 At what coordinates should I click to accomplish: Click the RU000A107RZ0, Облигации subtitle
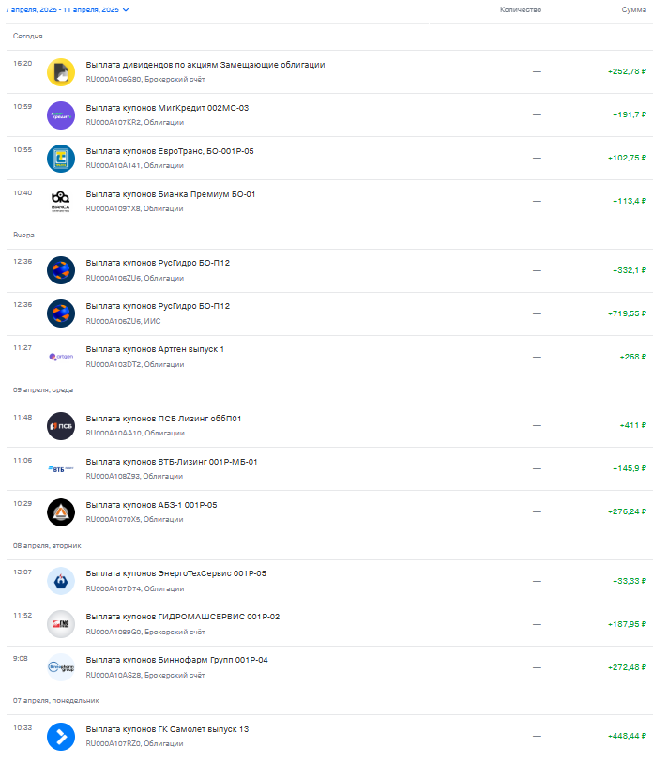tap(135, 744)
